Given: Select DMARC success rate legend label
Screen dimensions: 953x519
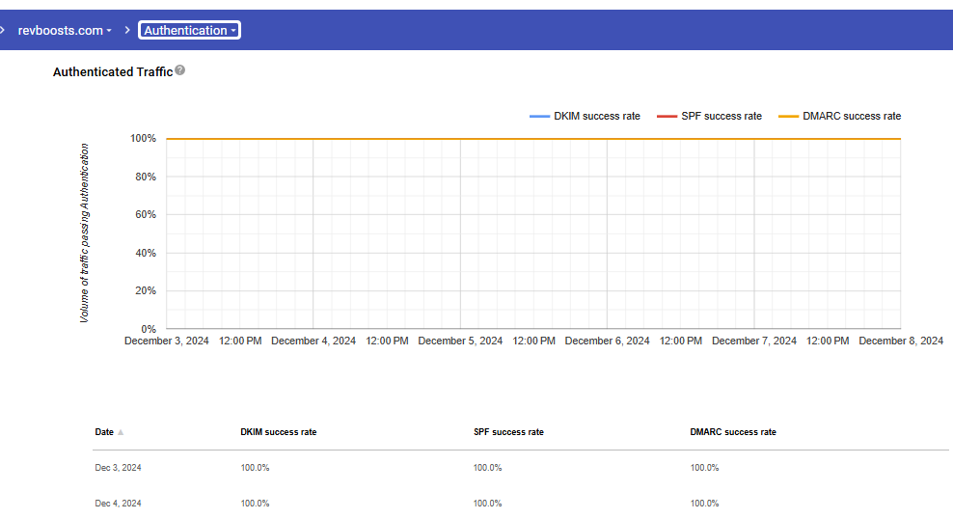Looking at the screenshot, I should coord(851,117).
